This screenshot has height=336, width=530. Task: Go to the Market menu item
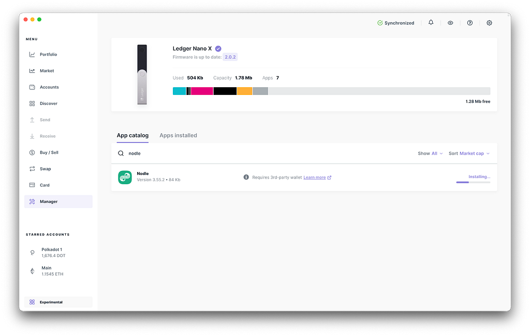(x=58, y=71)
